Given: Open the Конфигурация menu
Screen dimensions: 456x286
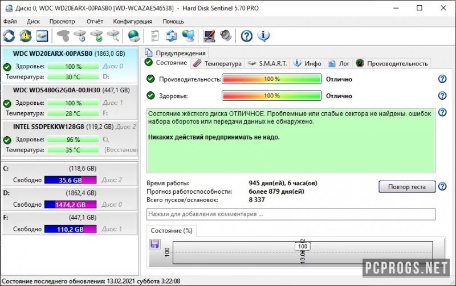Looking at the screenshot, I should coord(132,22).
